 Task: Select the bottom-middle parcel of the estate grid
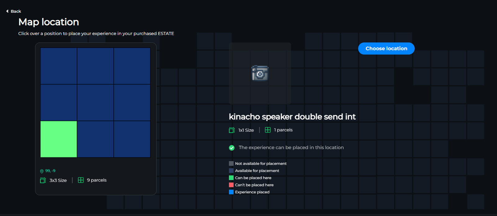(95, 139)
